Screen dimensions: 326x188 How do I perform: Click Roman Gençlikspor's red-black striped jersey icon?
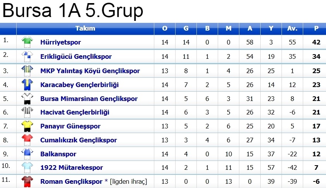coord(27,181)
